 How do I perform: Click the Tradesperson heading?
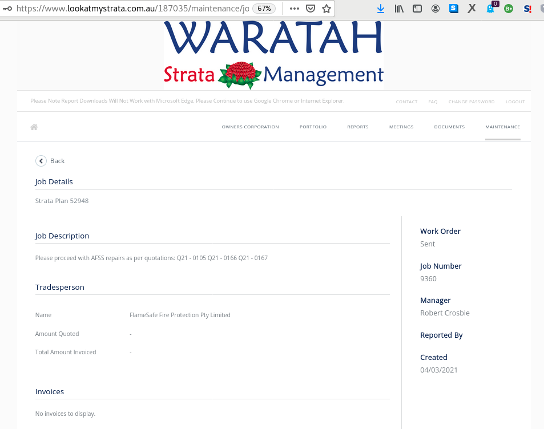(60, 287)
